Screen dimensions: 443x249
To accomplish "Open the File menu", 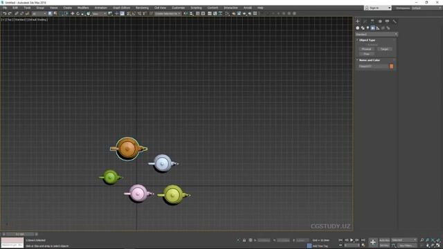I will click(5, 8).
